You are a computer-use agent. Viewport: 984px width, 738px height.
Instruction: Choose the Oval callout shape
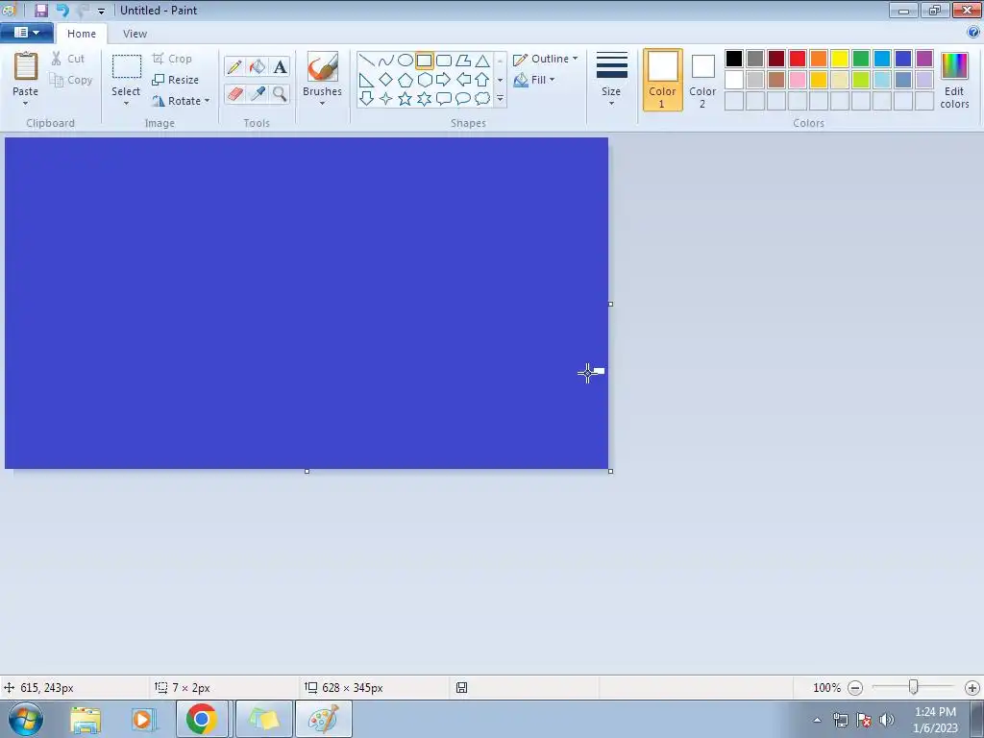(x=463, y=99)
